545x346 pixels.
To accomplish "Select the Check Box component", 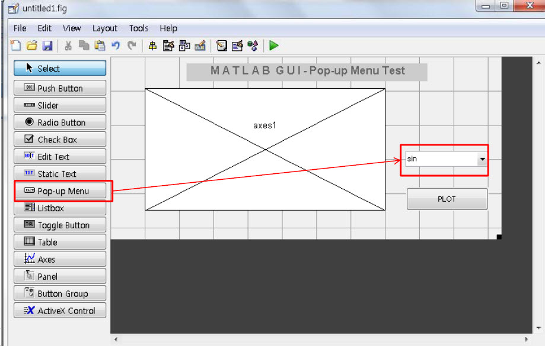I will [x=59, y=139].
